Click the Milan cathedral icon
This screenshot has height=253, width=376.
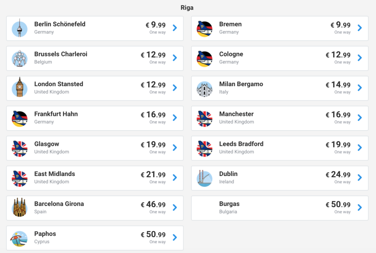(x=205, y=88)
